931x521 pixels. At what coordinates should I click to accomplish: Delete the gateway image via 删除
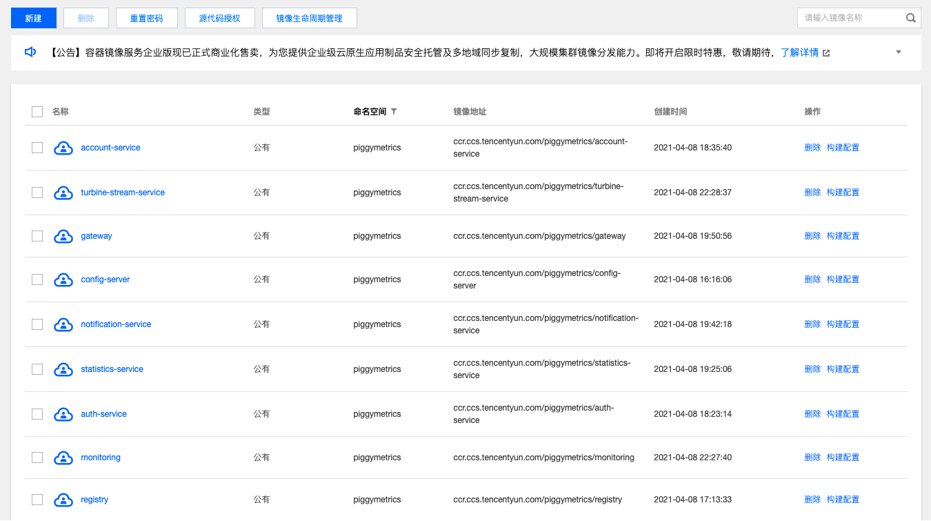click(x=812, y=236)
